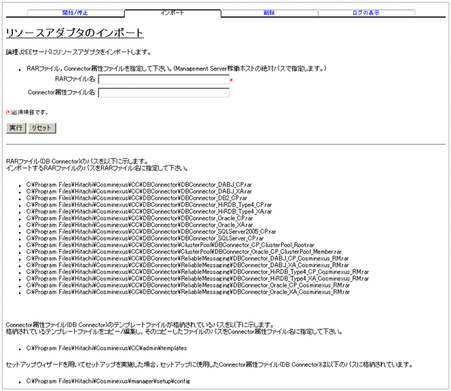Select the DBConnector_DABJ_XA.rar path text

click(x=139, y=191)
